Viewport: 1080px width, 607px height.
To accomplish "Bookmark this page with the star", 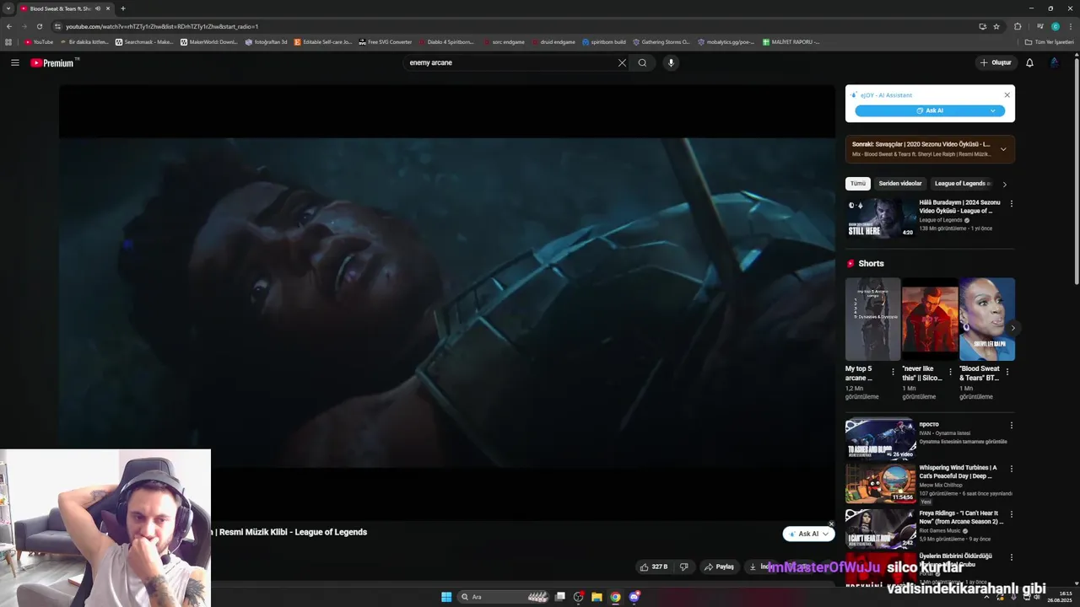I will click(996, 26).
